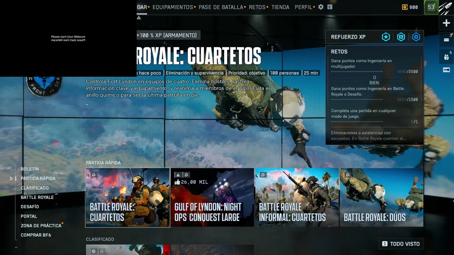Open the messages envelope icon
Screen dimensions: 454x255
click(446, 40)
